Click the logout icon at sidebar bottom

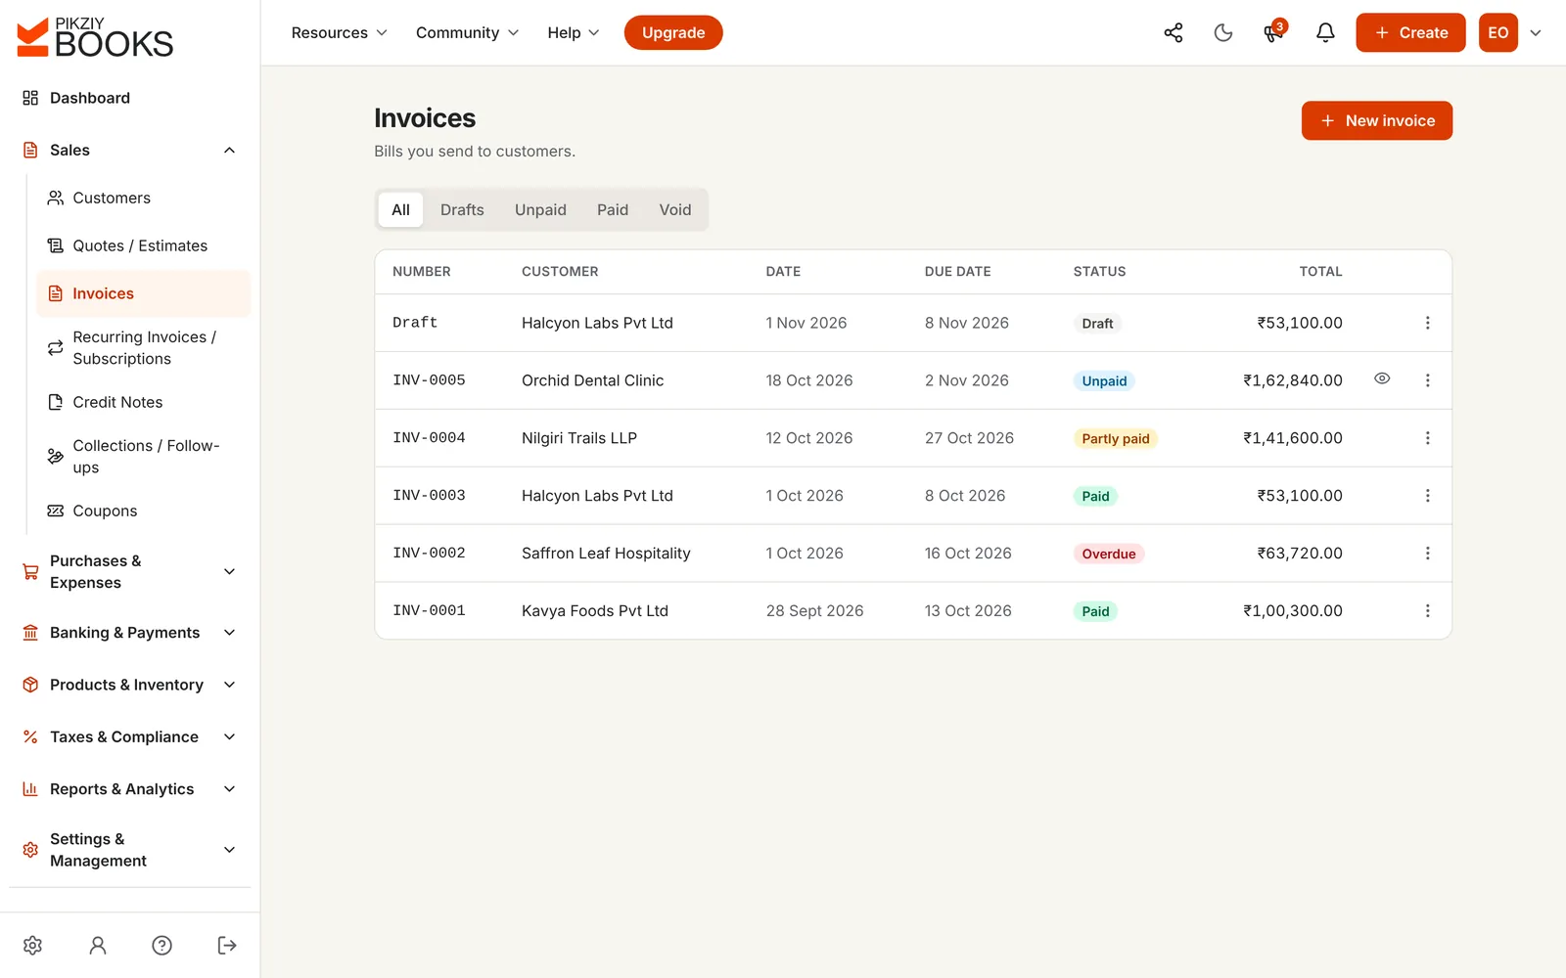pyautogui.click(x=227, y=945)
